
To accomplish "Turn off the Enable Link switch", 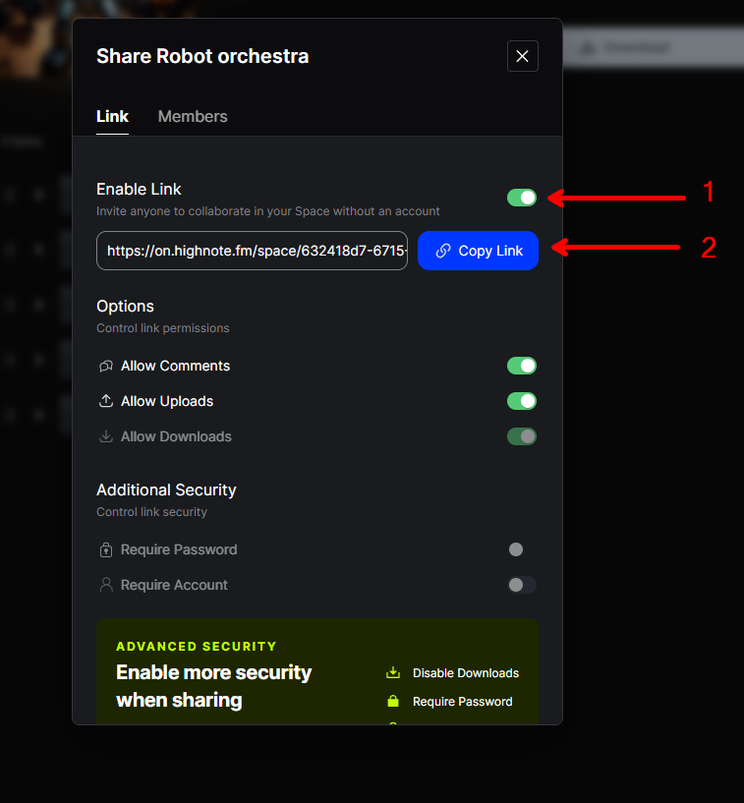I will 522,198.
